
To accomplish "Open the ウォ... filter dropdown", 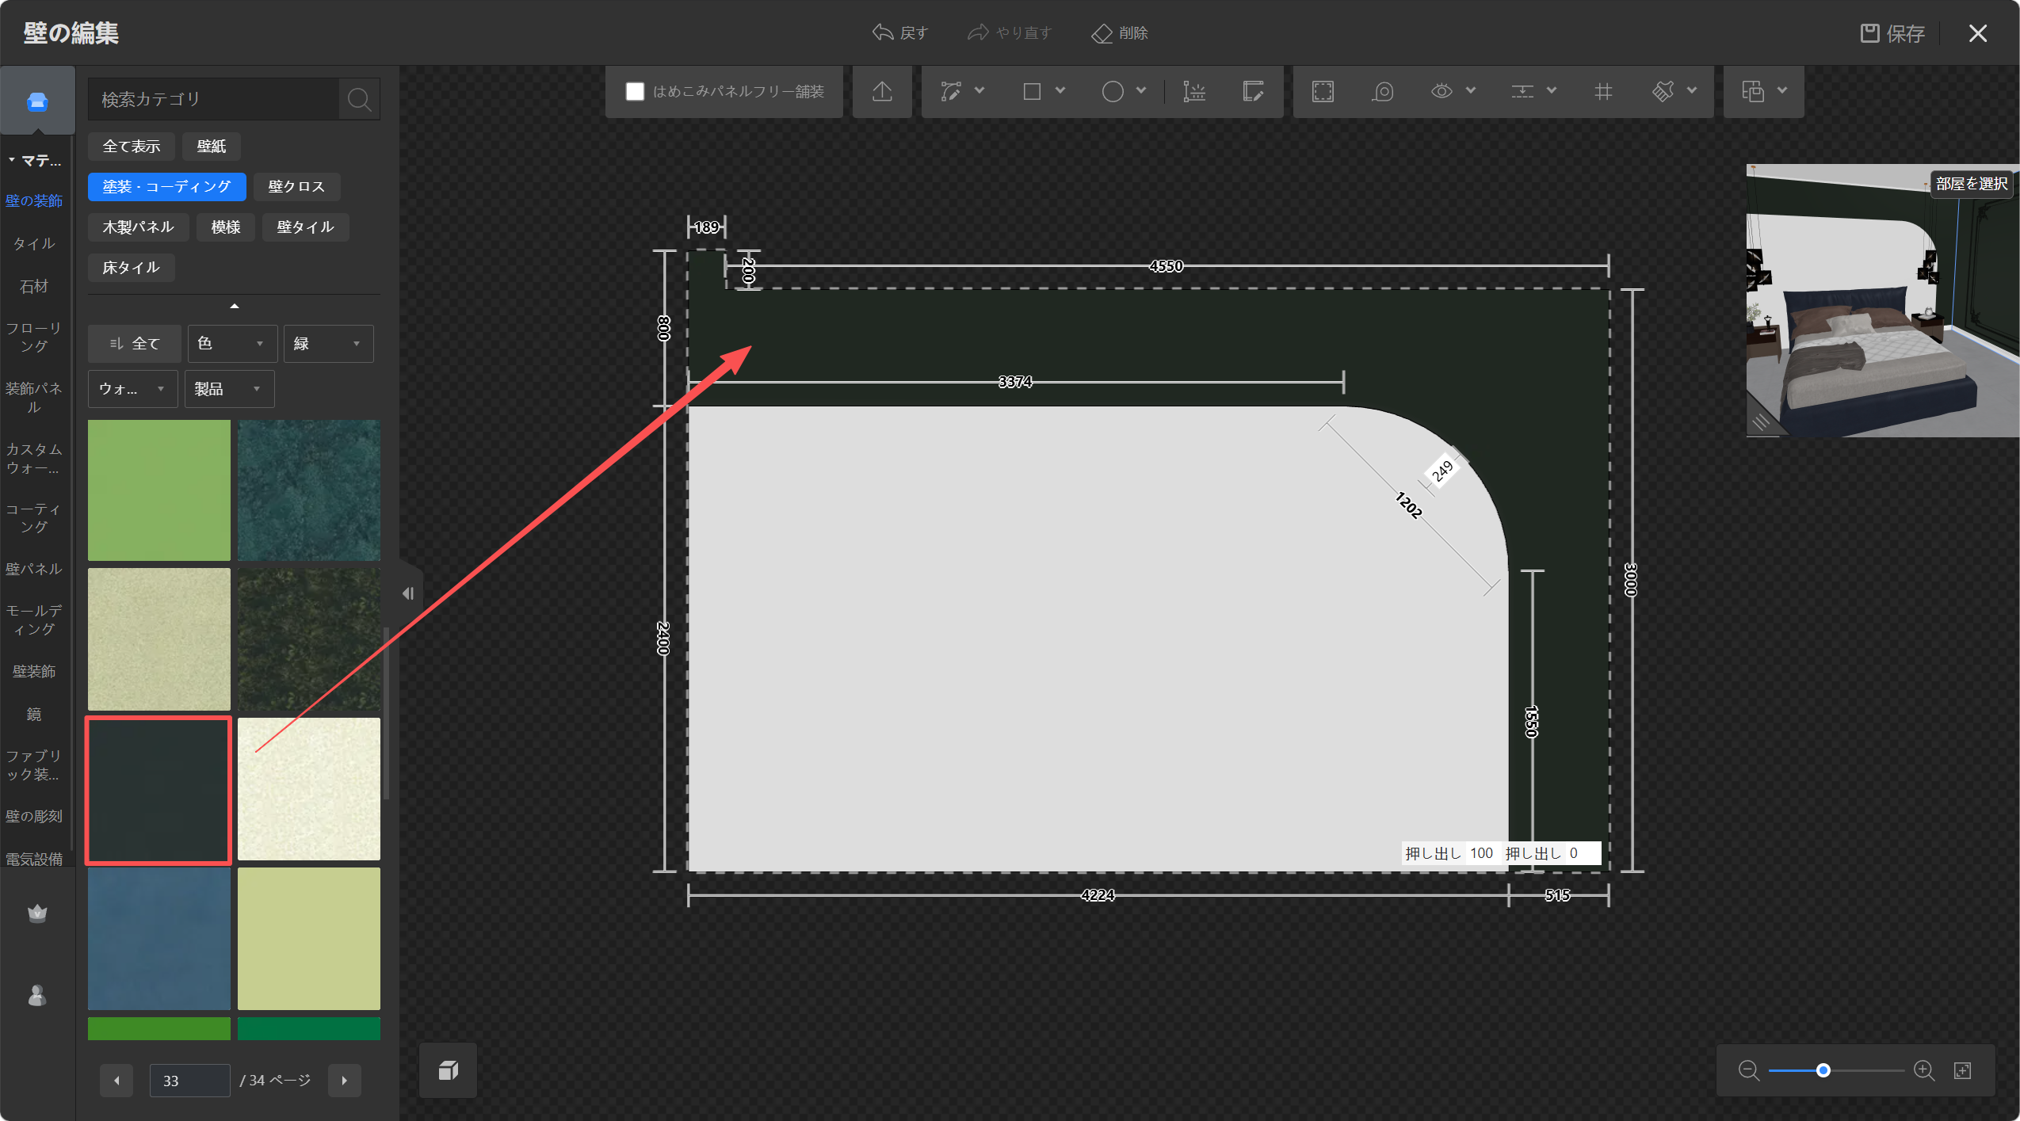I will (x=133, y=389).
